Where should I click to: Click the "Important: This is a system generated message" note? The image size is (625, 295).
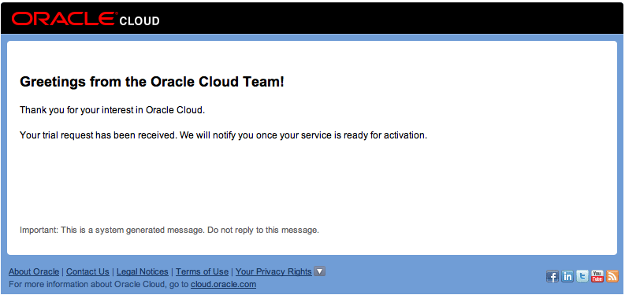169,230
